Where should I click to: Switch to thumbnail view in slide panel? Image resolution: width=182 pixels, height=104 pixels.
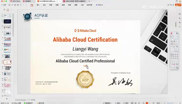(8, 10)
